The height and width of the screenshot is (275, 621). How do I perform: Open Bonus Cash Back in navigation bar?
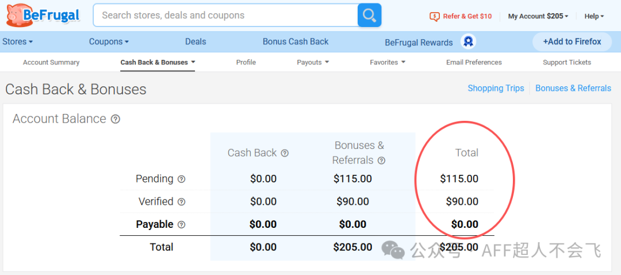click(296, 41)
